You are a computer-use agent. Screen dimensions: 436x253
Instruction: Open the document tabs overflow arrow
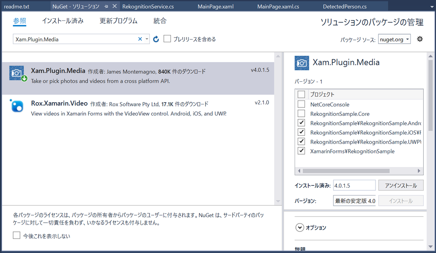coord(432,7)
